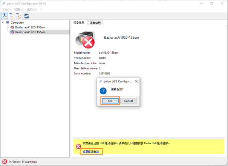
Task: Click the third tree-view toolbar icon
Action: (18, 16)
